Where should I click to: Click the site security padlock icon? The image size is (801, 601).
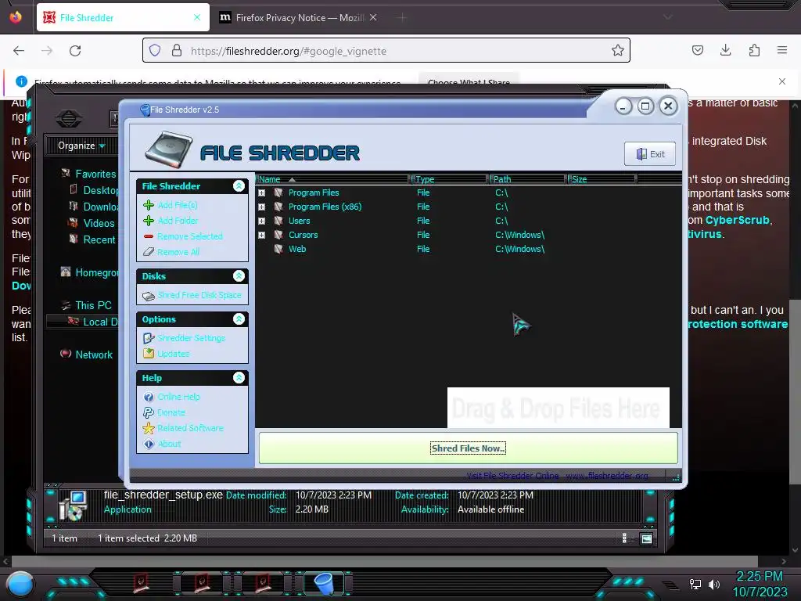click(x=176, y=50)
